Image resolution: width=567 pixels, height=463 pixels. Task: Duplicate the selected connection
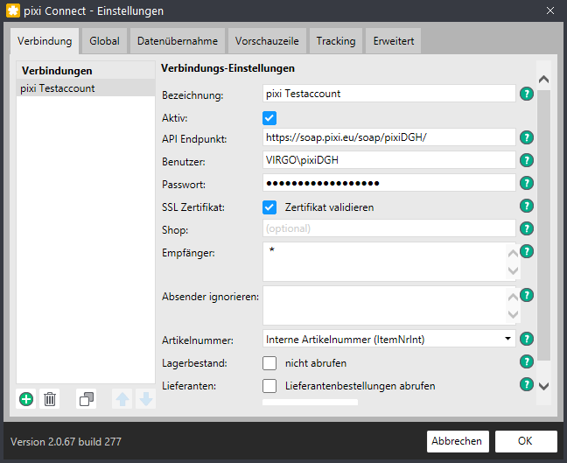87,399
